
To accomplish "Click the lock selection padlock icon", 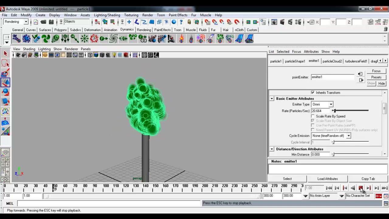I will point(189,22).
